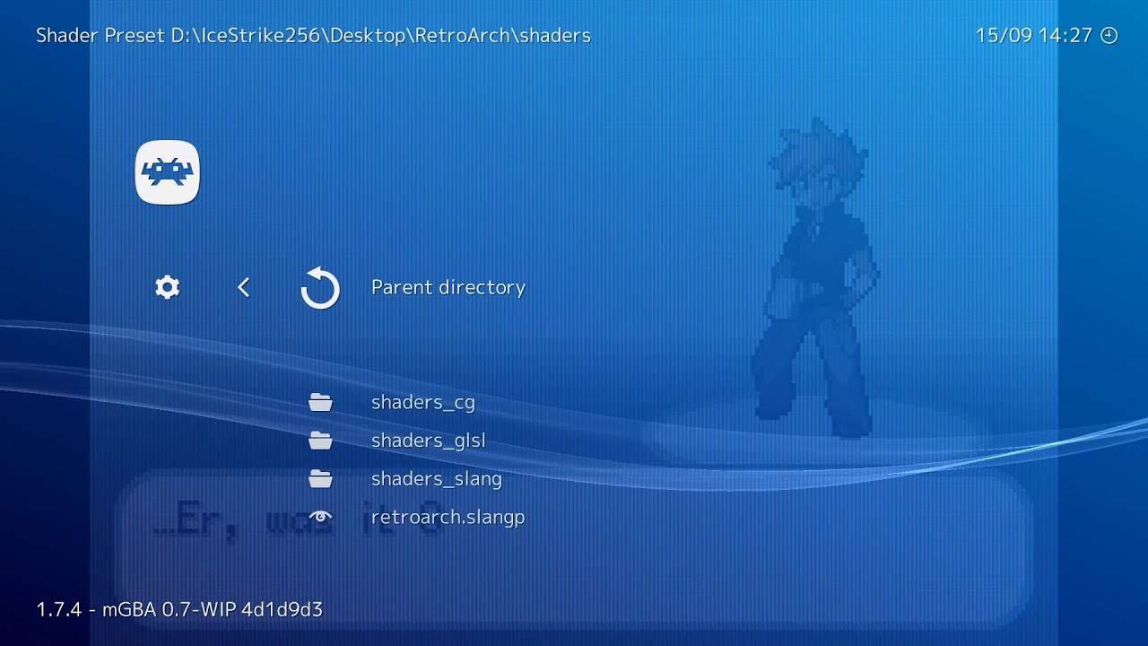
Task: Click the RetroArch invader logo icon
Action: click(x=168, y=172)
